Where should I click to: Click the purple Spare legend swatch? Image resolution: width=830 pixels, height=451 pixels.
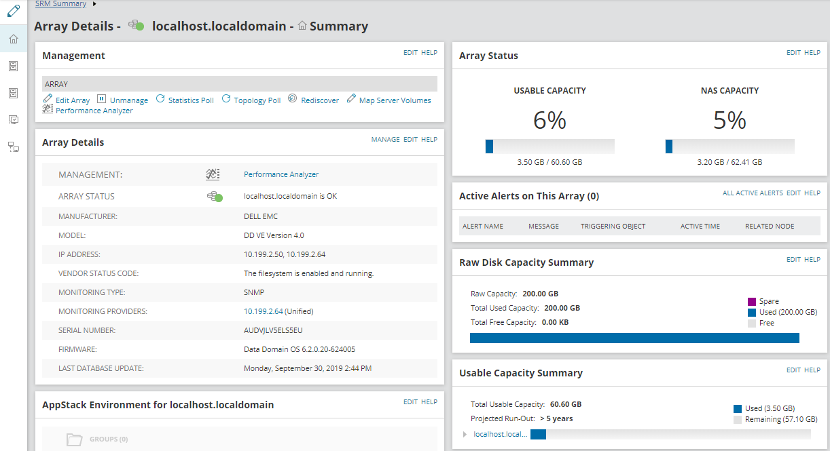click(x=752, y=301)
